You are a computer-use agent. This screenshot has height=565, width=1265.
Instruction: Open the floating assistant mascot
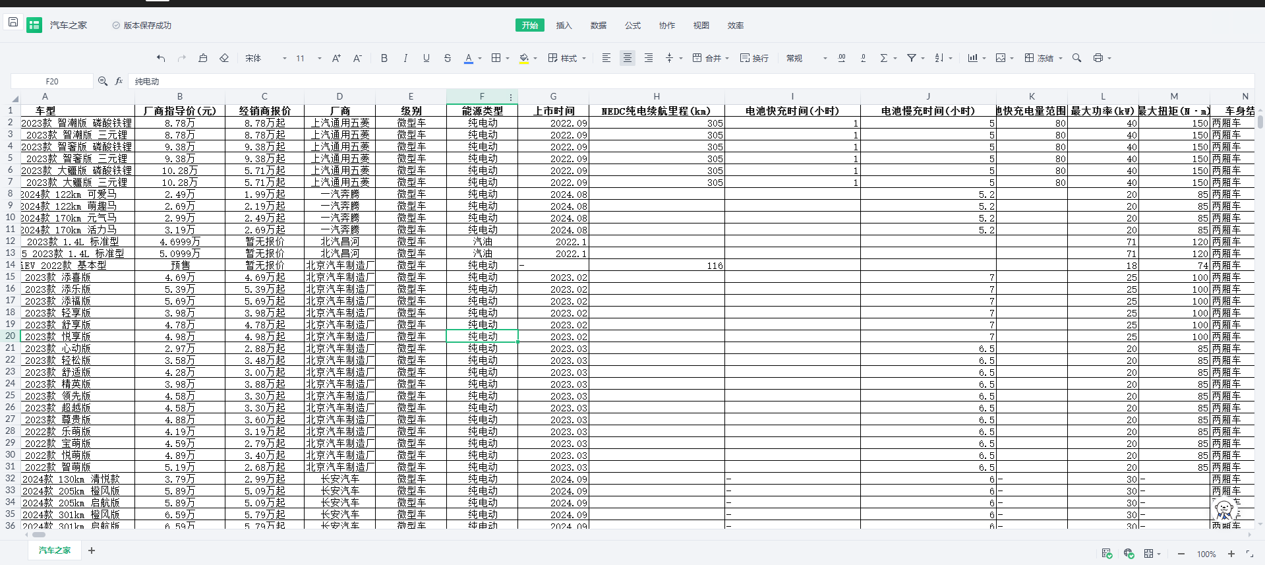[x=1224, y=509]
